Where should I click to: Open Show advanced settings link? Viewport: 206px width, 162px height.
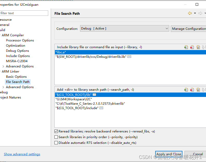click(x=22, y=154)
